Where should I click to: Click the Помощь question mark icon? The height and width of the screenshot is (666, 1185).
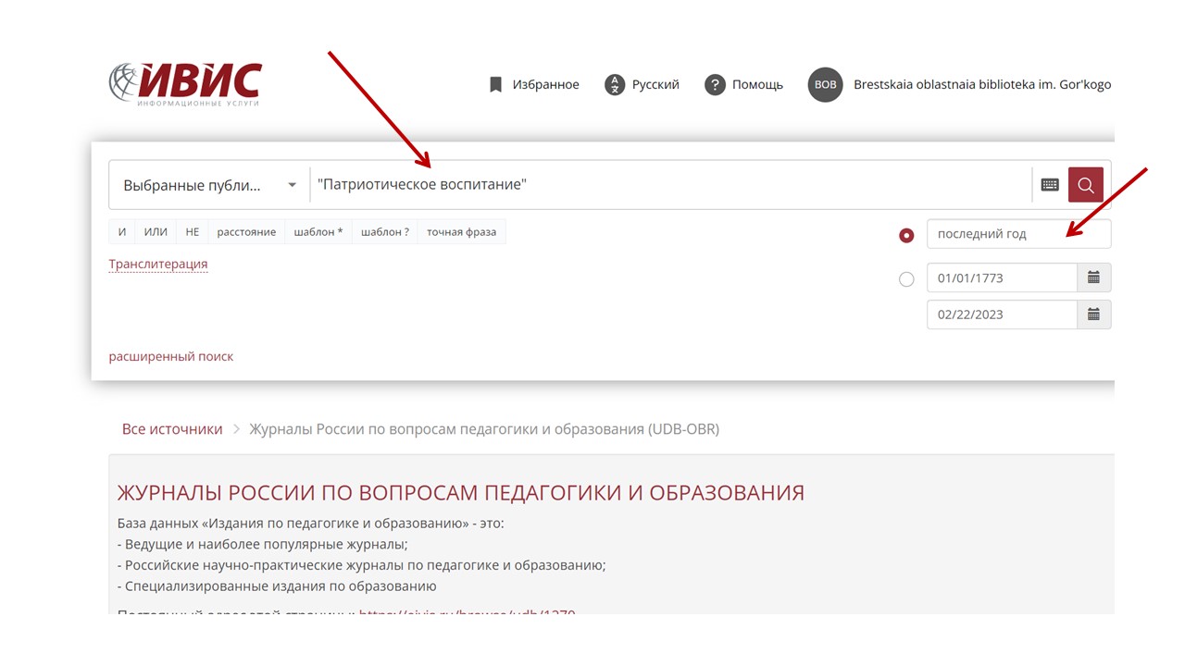click(x=714, y=85)
